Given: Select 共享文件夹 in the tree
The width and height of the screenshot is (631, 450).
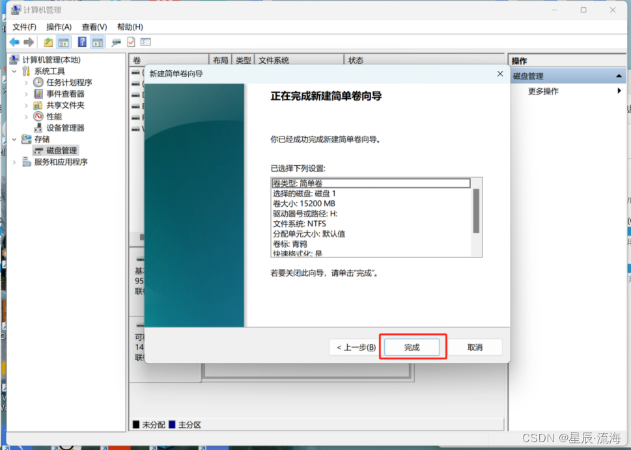Looking at the screenshot, I should (64, 105).
